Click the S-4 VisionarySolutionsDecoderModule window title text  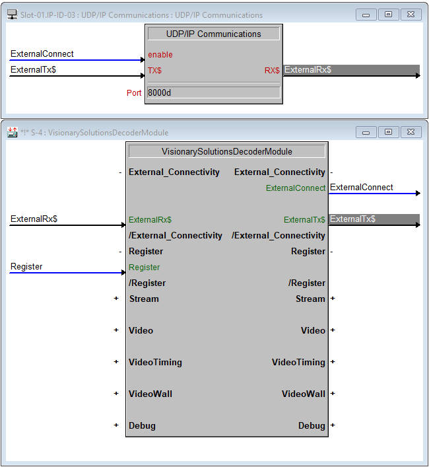point(94,133)
